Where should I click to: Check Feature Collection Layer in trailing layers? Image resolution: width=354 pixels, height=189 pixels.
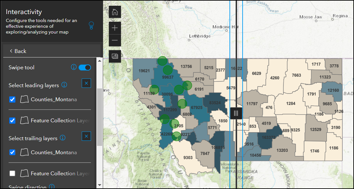12,174
